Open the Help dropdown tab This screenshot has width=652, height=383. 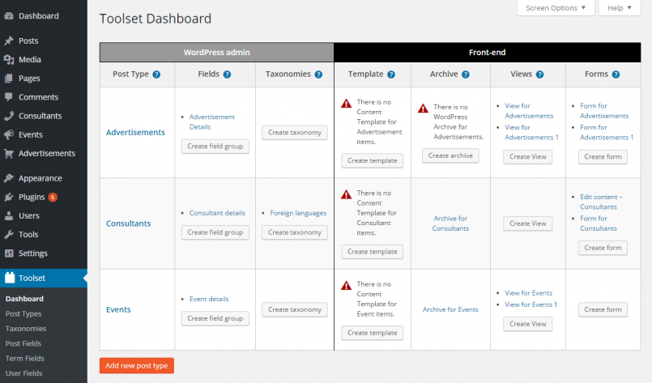pyautogui.click(x=619, y=8)
